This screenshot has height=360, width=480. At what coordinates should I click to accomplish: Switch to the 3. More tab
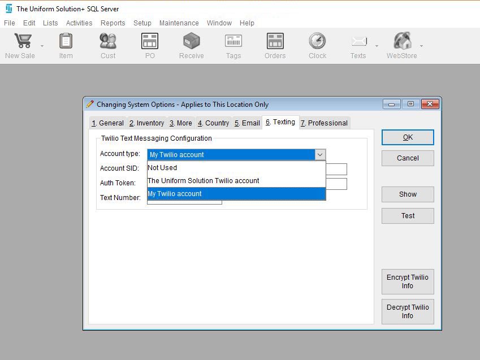click(x=180, y=123)
